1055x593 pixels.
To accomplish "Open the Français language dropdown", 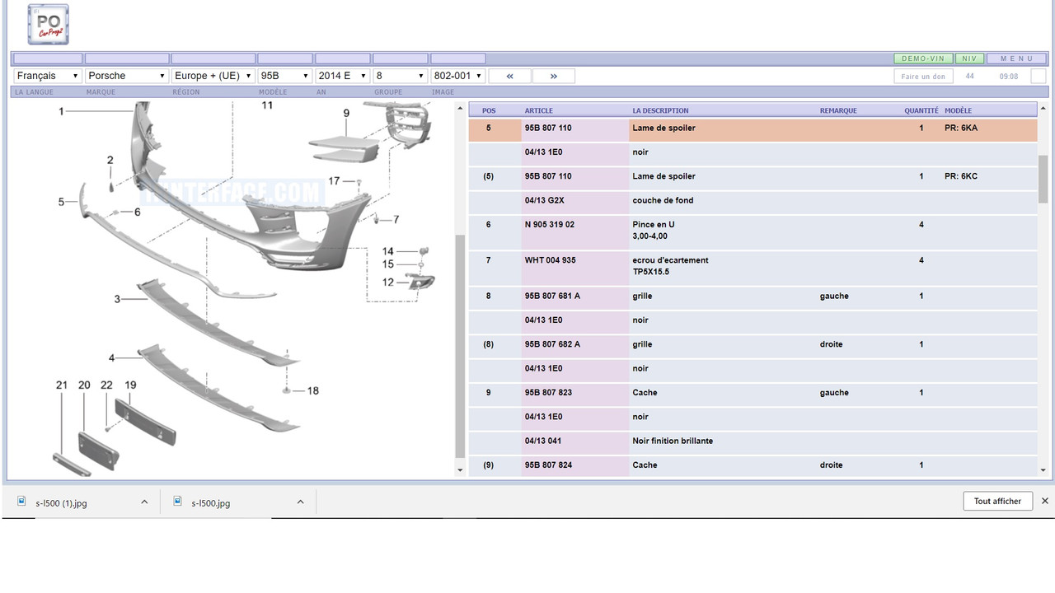I will [48, 76].
